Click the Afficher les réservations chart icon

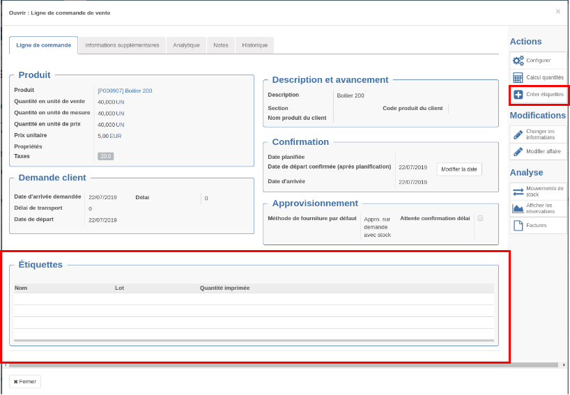point(518,208)
